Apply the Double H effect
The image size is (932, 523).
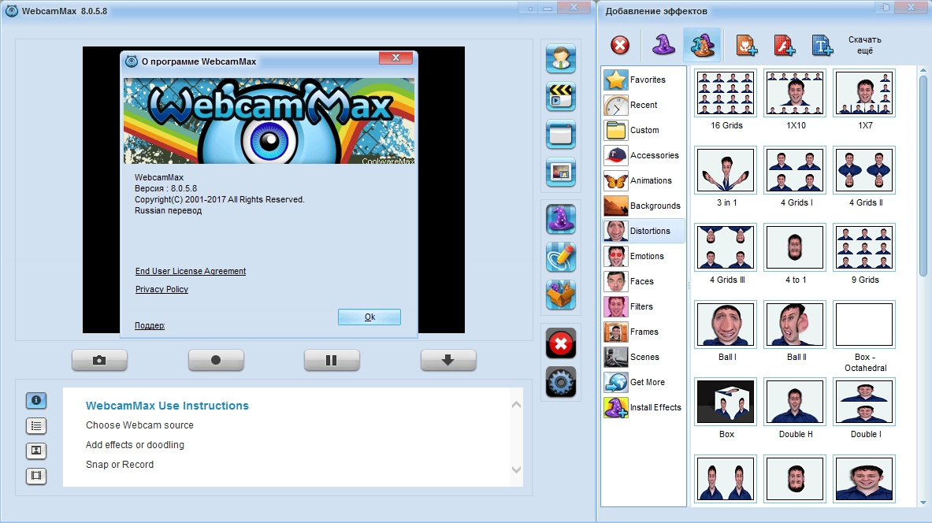click(795, 402)
